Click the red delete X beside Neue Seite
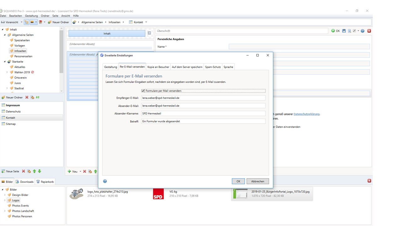The height and width of the screenshot is (226, 402). coord(24,171)
